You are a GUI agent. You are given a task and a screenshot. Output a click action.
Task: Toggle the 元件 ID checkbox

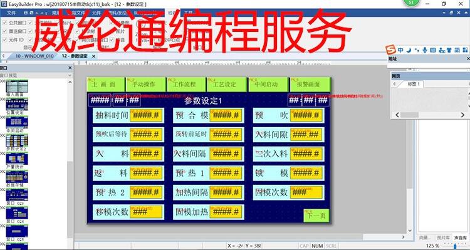(4, 39)
